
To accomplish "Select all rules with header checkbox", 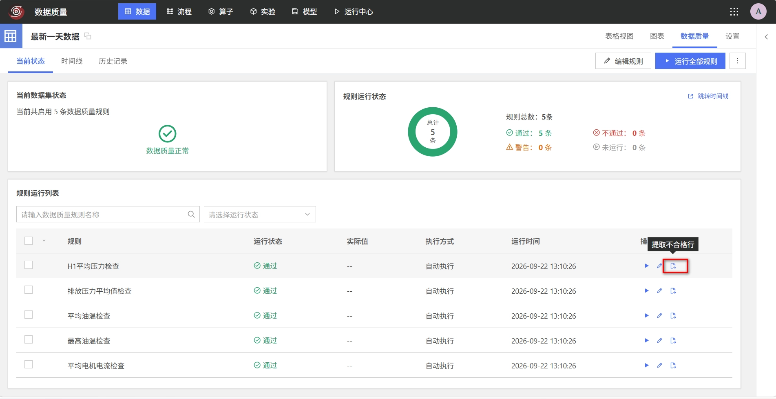I will (29, 241).
